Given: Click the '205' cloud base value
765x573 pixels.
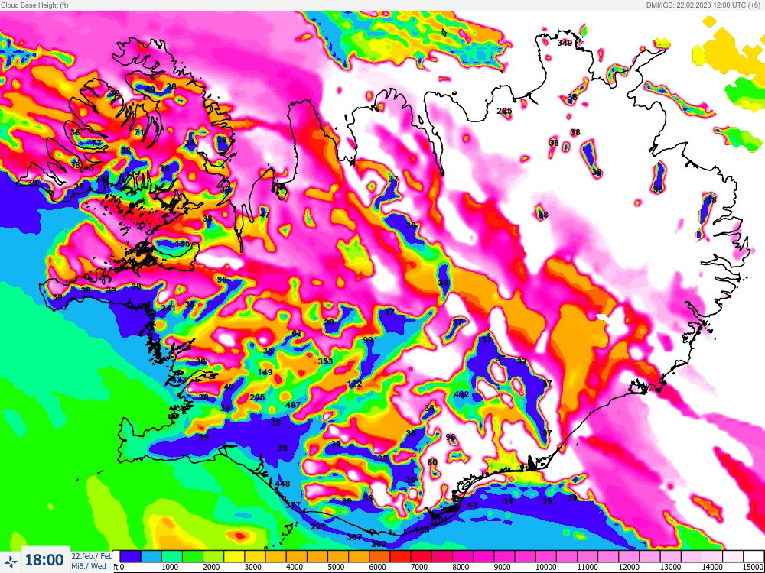Looking at the screenshot, I should click(257, 397).
